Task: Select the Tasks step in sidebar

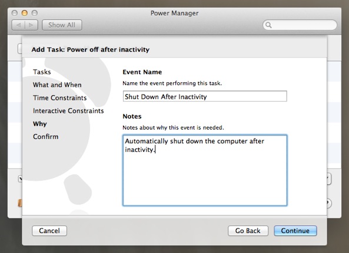Action: tap(42, 72)
